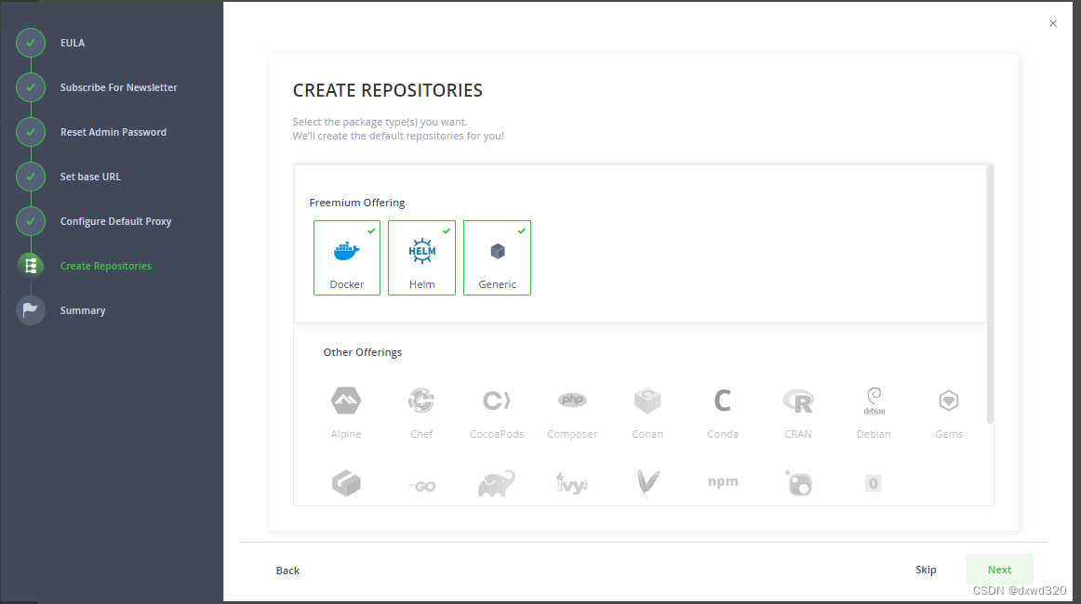Go to the Reset Admin Password step

(x=113, y=132)
